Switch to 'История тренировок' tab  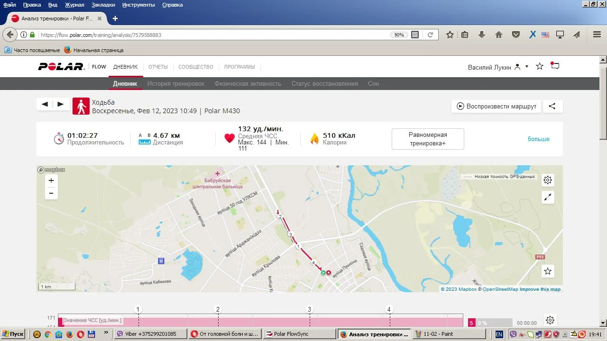pos(175,84)
